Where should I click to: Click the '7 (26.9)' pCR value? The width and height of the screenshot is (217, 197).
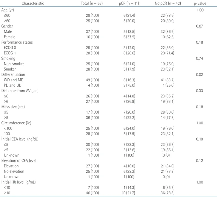coord(129,101)
